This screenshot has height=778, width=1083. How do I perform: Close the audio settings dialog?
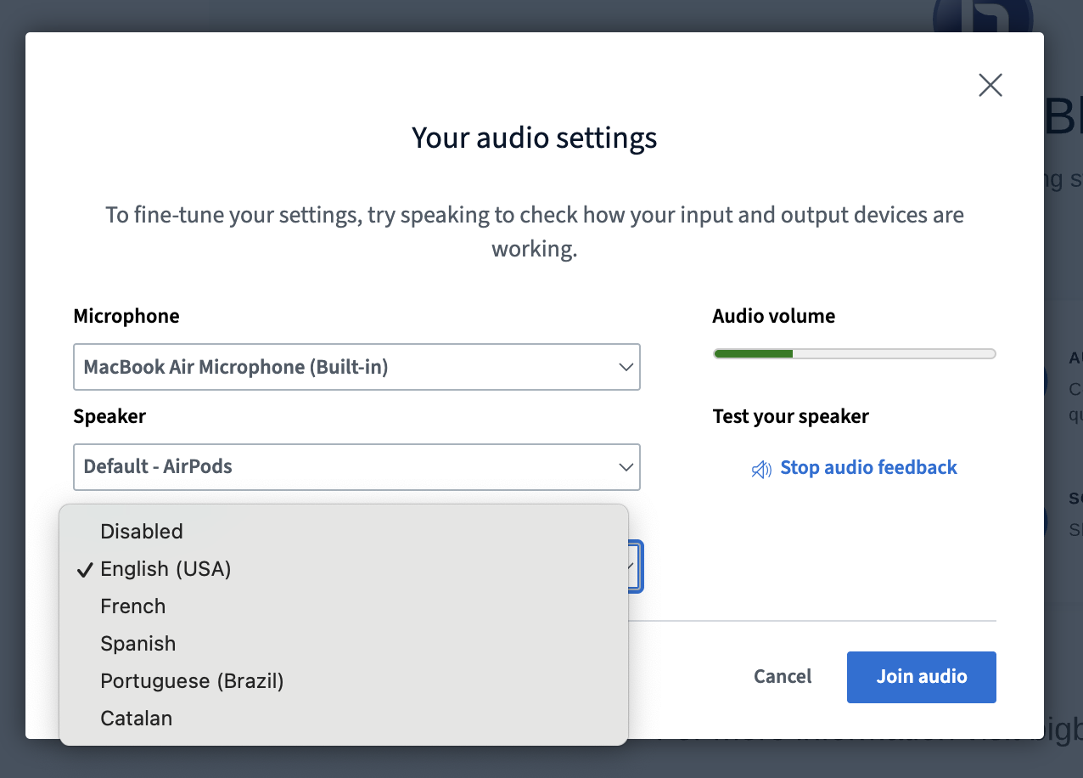(x=990, y=85)
